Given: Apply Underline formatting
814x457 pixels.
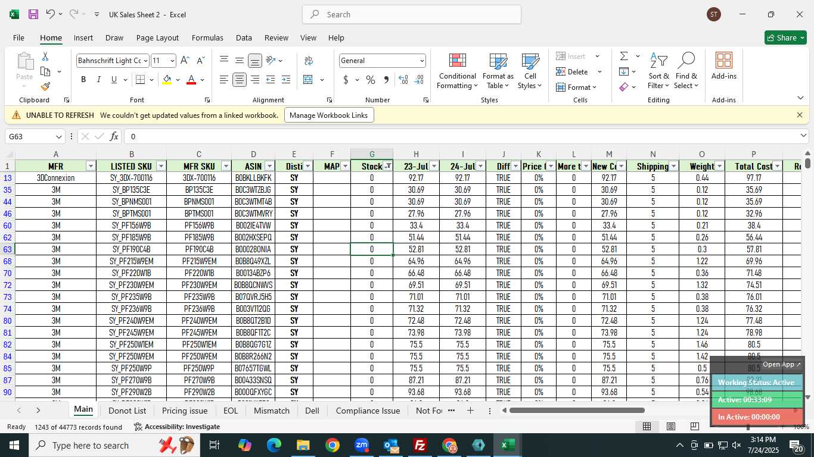Looking at the screenshot, I should pos(114,80).
